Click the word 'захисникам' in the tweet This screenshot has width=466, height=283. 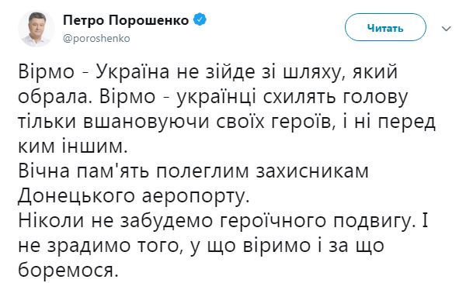pos(312,171)
